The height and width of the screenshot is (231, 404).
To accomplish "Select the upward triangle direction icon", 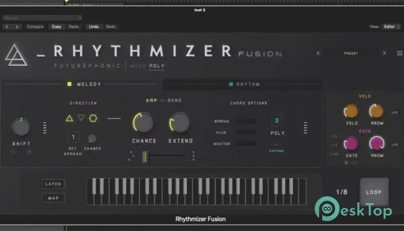I will (69, 119).
